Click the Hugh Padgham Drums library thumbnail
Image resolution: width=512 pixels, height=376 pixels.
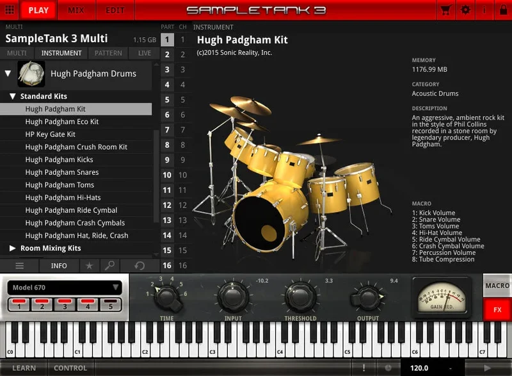[x=31, y=74]
